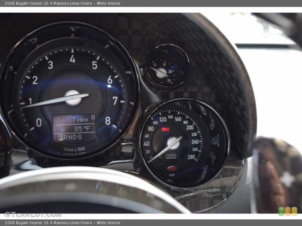Click the small upper gauge showing 10 to 25
The width and height of the screenshot is (302, 226).
tap(167, 66)
